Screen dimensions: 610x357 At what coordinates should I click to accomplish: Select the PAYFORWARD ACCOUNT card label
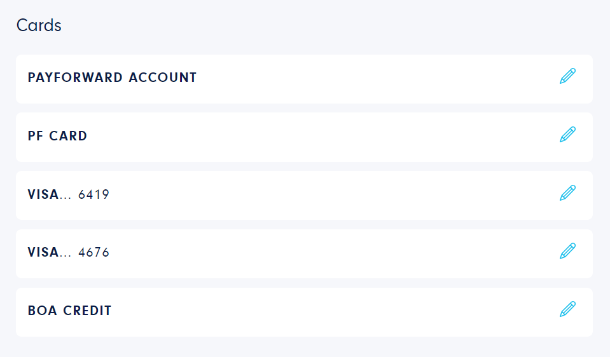112,77
